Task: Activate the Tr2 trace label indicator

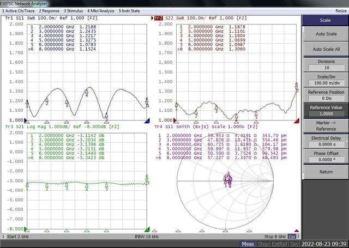Action: pyautogui.click(x=159, y=18)
